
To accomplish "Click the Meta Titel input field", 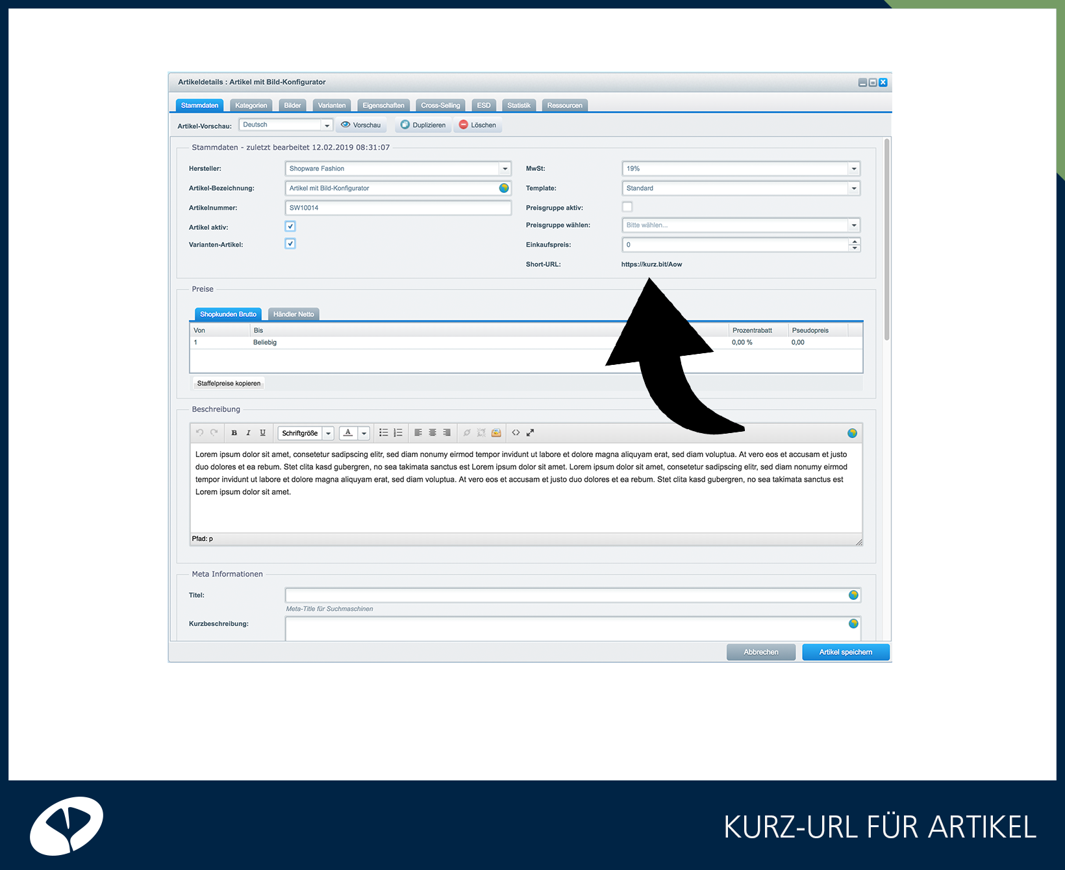I will pos(573,595).
